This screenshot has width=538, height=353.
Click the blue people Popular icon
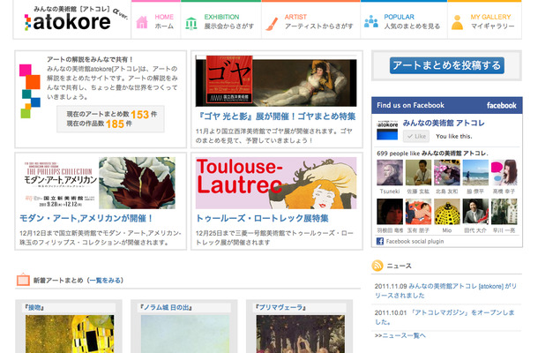point(371,22)
